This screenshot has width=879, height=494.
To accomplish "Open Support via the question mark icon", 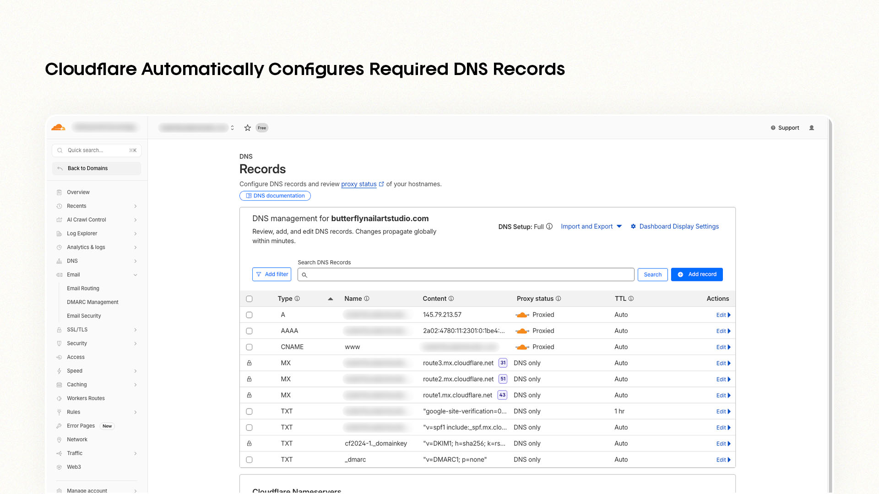I will pyautogui.click(x=773, y=128).
